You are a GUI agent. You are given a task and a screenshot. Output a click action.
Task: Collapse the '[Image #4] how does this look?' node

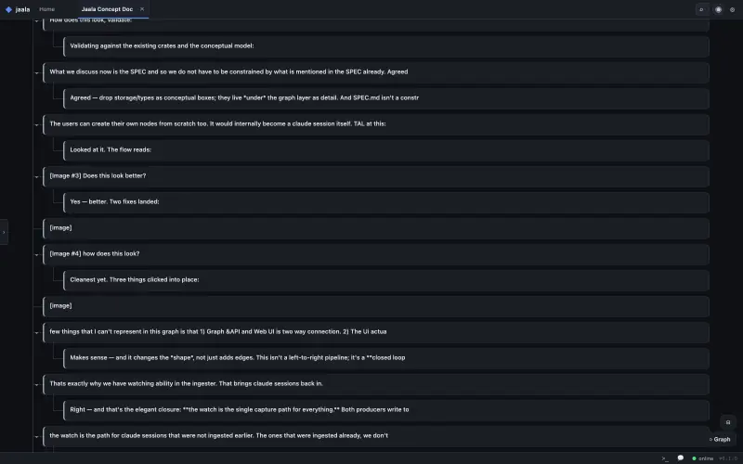[x=36, y=254]
